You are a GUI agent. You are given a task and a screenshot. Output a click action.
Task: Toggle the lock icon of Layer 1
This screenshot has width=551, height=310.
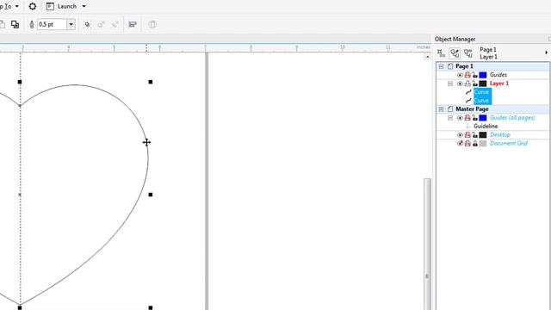click(475, 84)
